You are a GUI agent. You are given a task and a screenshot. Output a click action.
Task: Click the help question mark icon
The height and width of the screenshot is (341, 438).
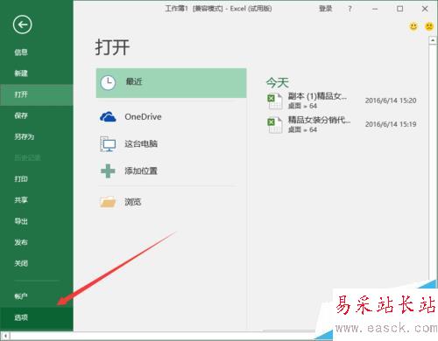coord(350,9)
